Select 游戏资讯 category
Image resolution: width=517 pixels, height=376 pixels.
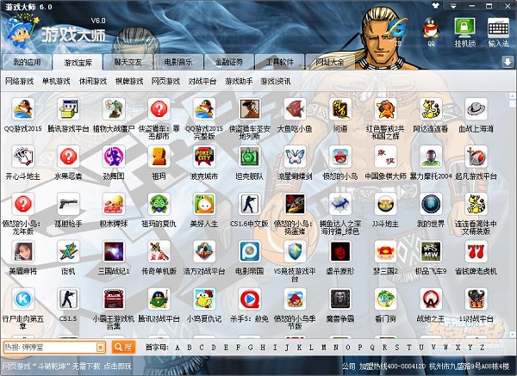(x=276, y=81)
